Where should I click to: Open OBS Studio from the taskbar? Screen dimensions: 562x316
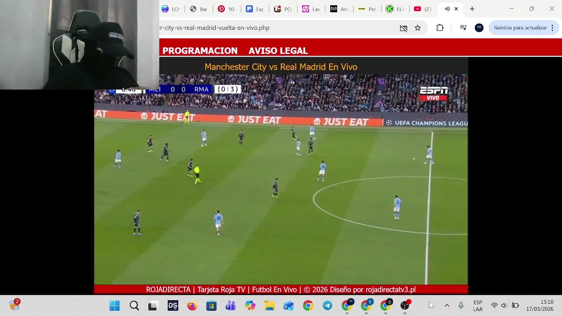[x=405, y=305]
